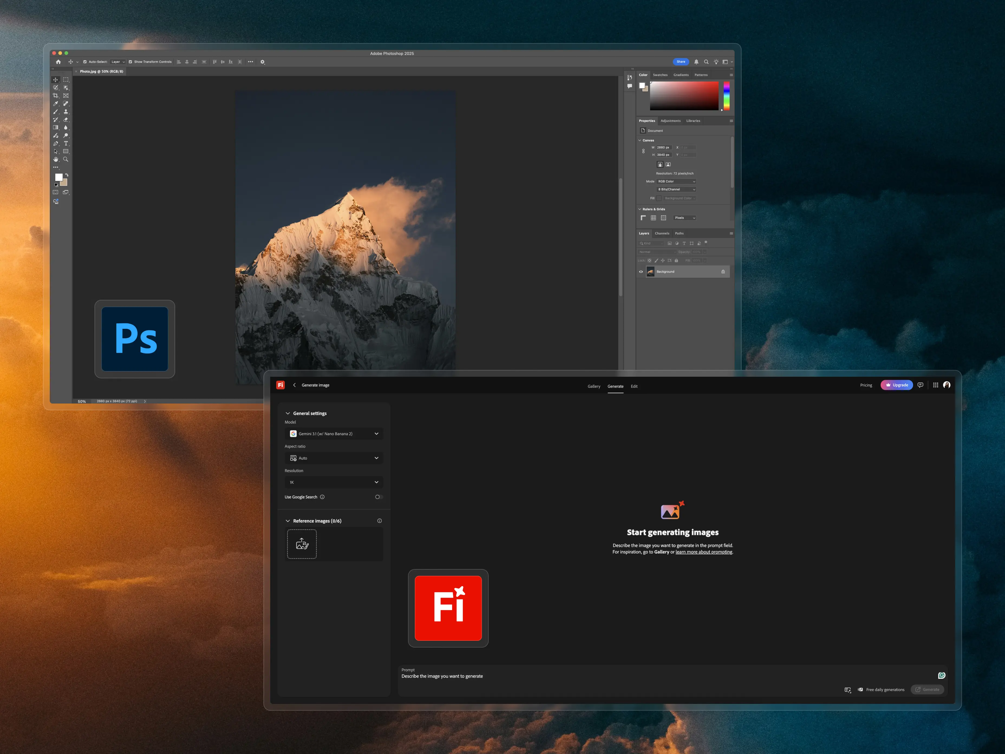The width and height of the screenshot is (1005, 754).
Task: Open the 8 Bits/Channel dropdown
Action: click(677, 190)
